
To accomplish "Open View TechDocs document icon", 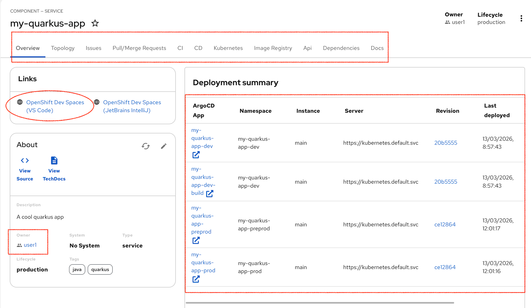I will pyautogui.click(x=54, y=161).
